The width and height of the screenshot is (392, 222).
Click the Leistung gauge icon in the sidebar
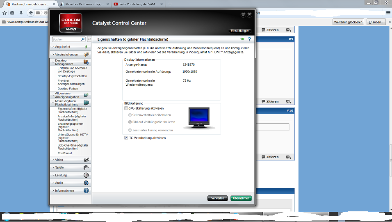point(86,175)
